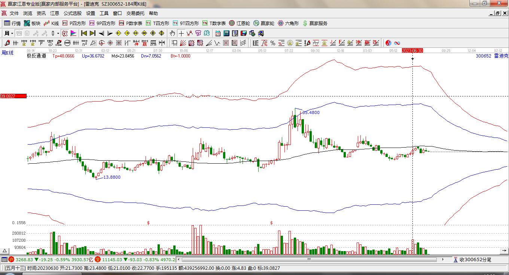
Task: Toggle the crosshair cursor tool
Action: (x=181, y=33)
